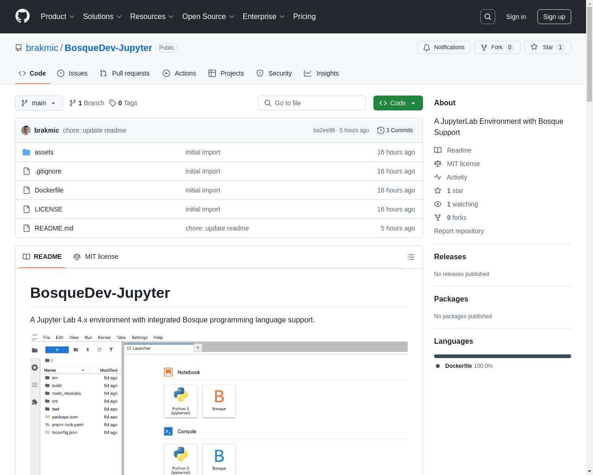Expand the Product menu

(x=57, y=17)
